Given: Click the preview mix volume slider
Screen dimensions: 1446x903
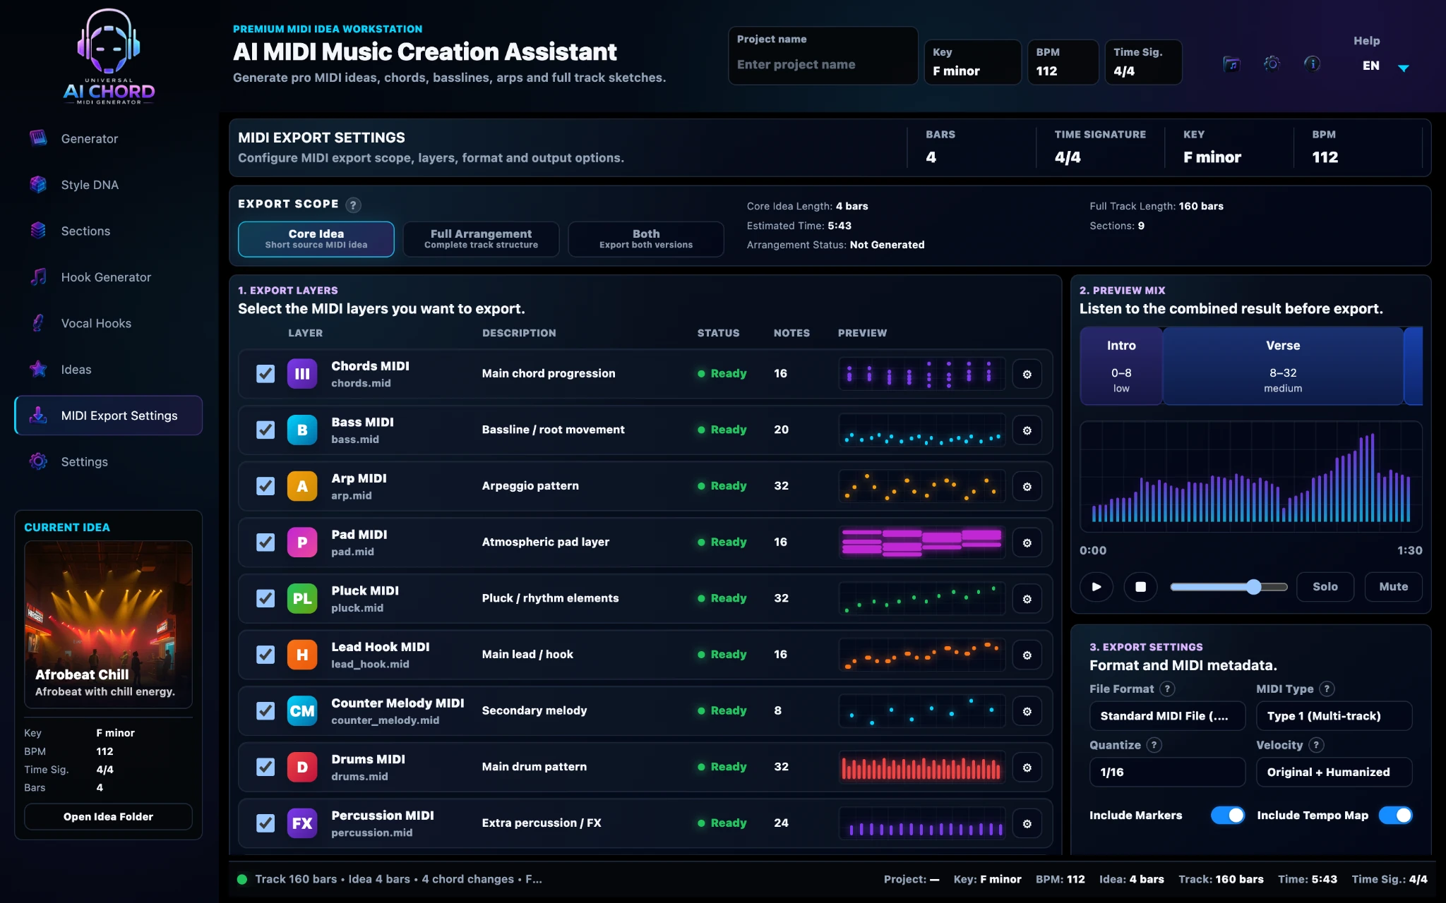Looking at the screenshot, I should (1229, 587).
